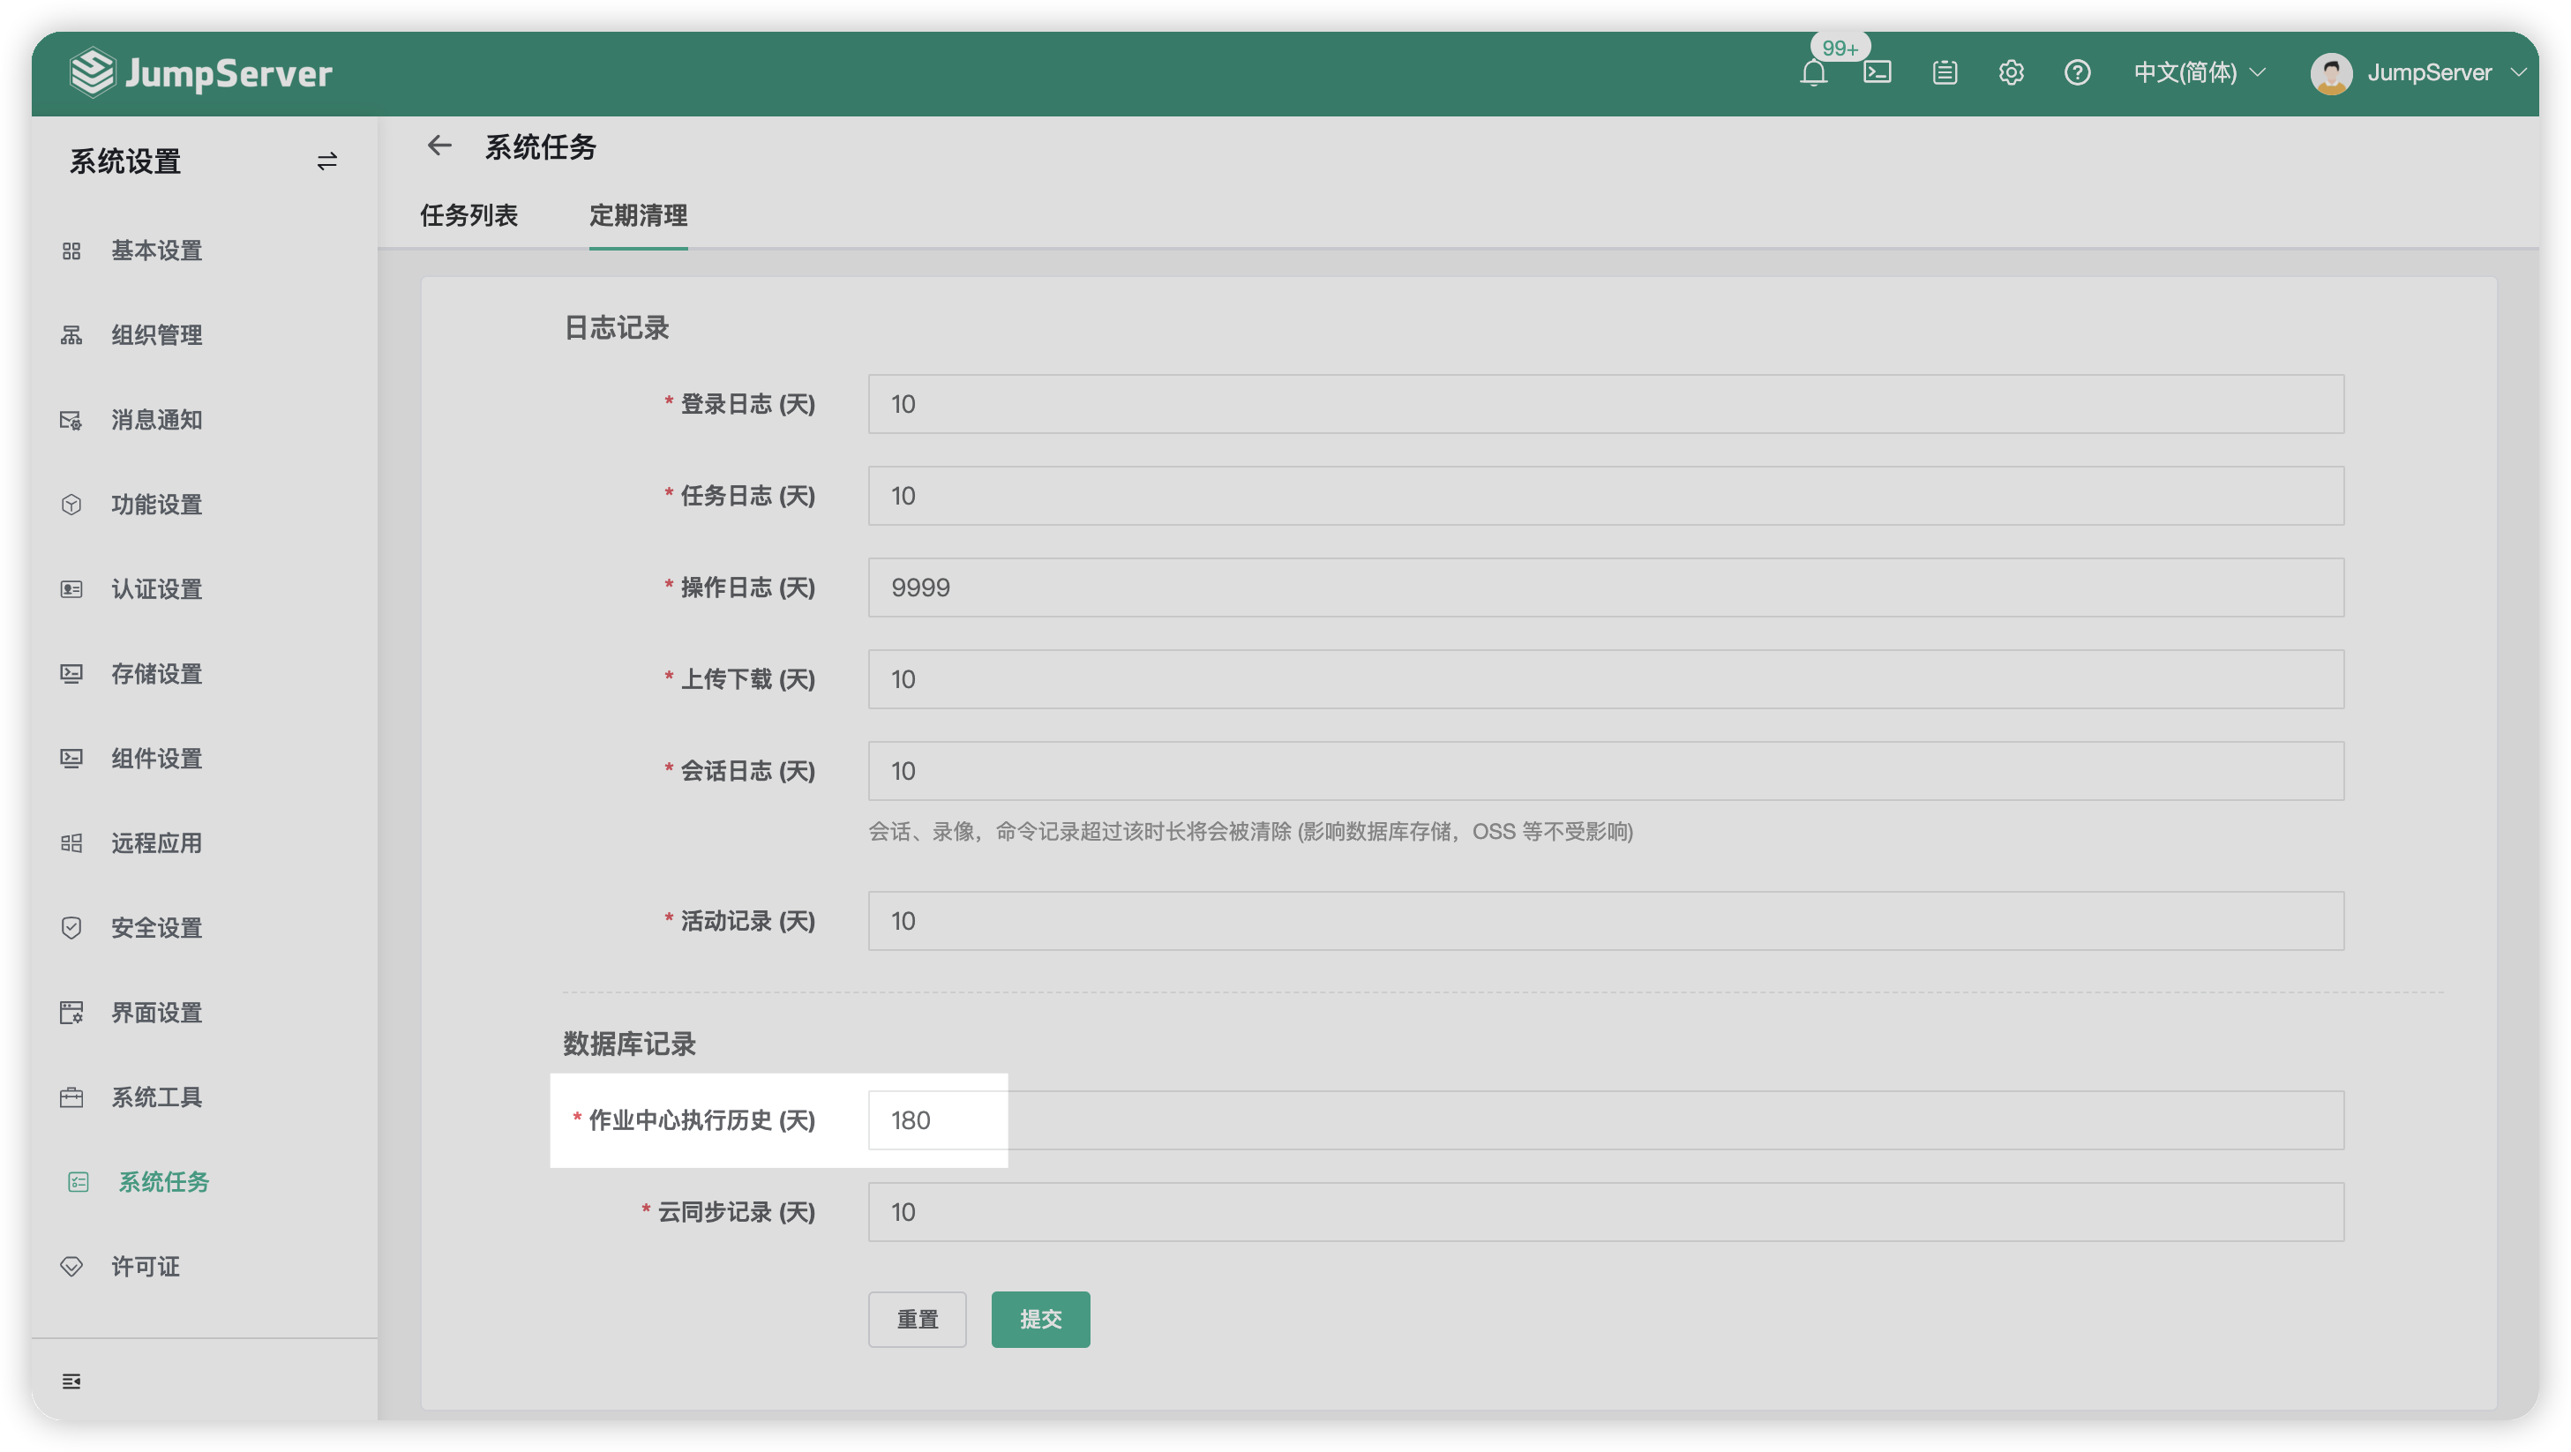Screen dimensions: 2571x1452
Task: Open the work order list icon
Action: [1945, 73]
